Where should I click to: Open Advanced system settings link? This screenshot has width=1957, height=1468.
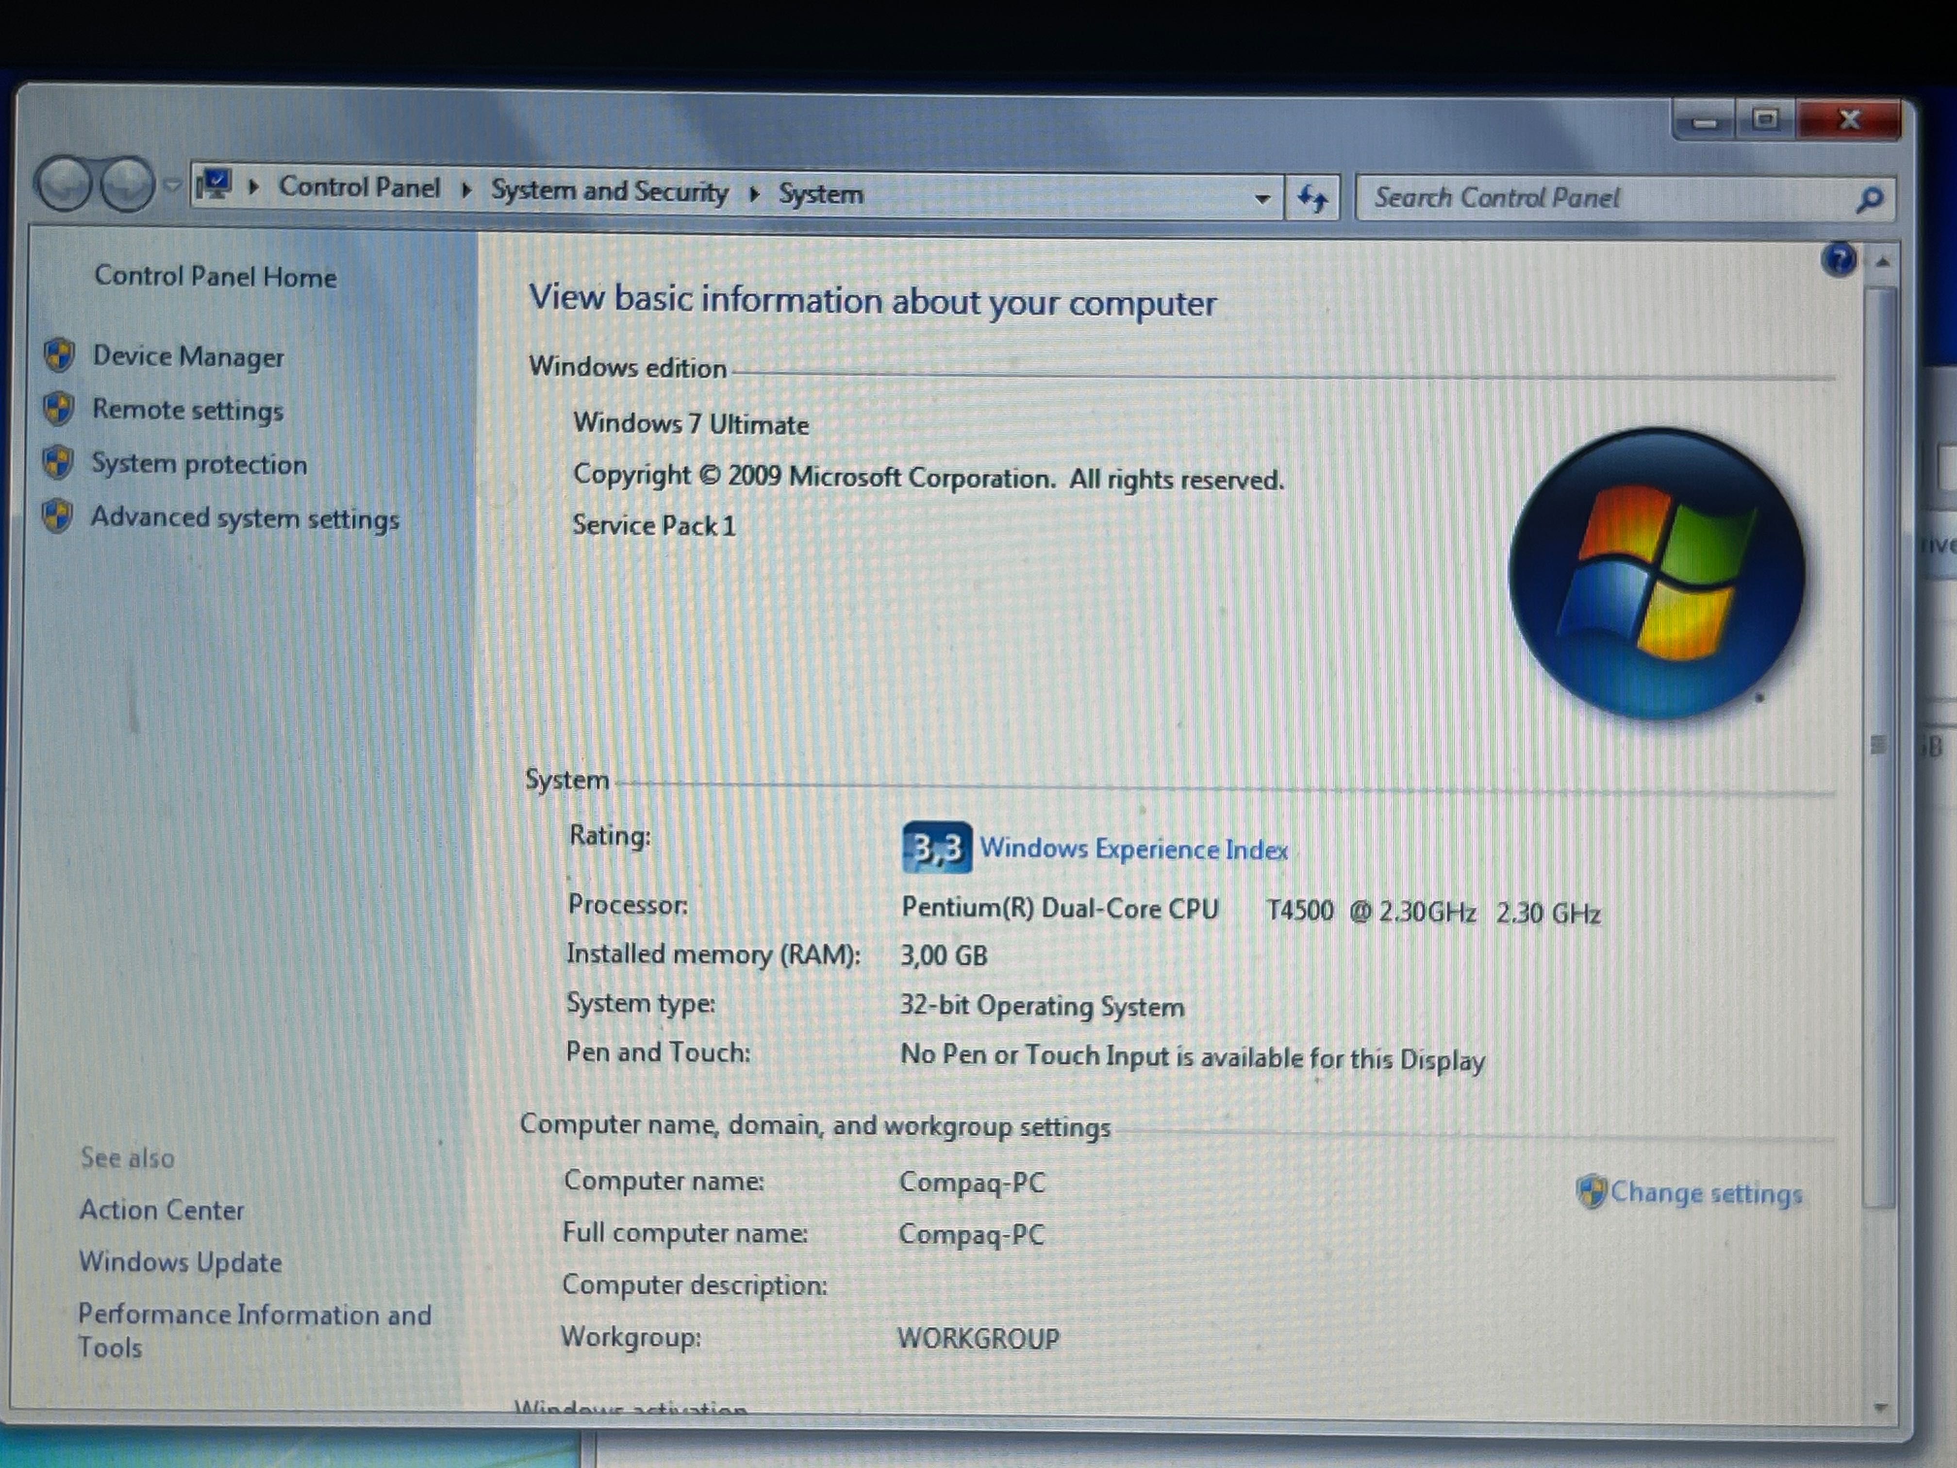tap(245, 518)
